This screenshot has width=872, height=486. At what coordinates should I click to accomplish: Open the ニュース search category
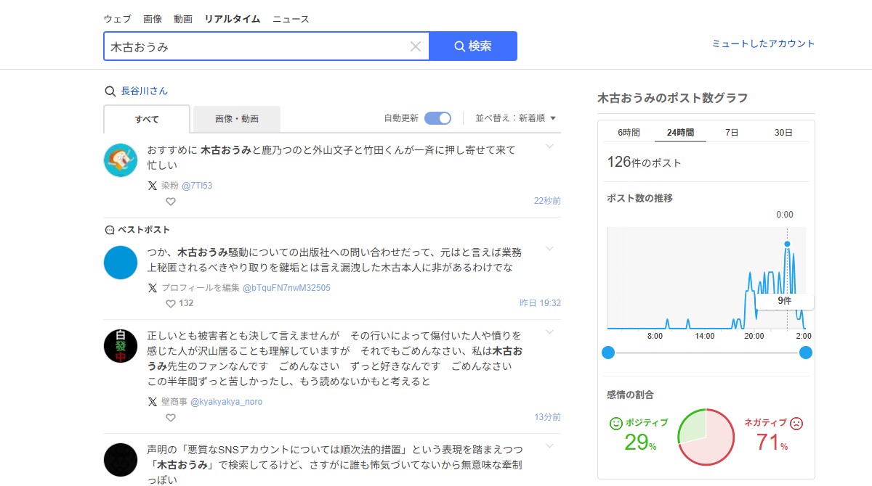tap(291, 20)
